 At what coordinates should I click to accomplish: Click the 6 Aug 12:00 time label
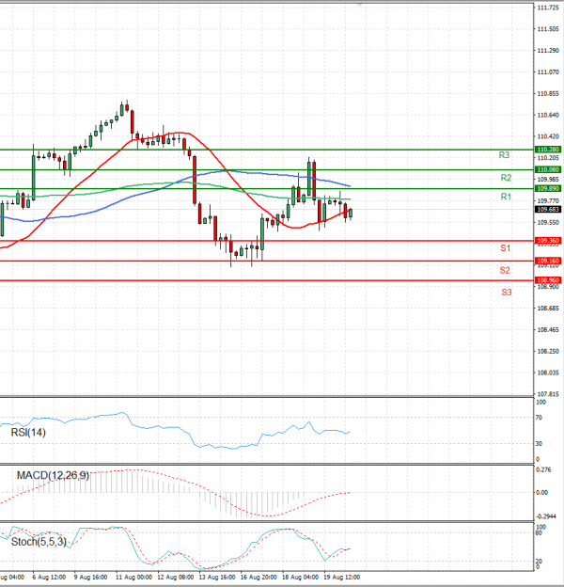coord(49,577)
